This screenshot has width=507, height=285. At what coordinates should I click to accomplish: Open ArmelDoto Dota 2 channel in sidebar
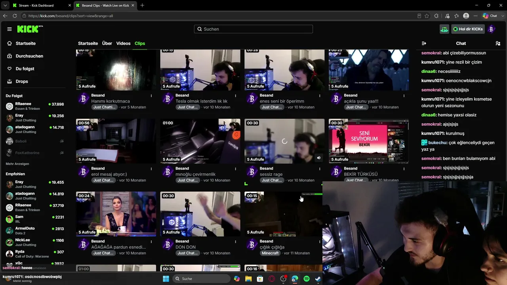tap(35, 230)
